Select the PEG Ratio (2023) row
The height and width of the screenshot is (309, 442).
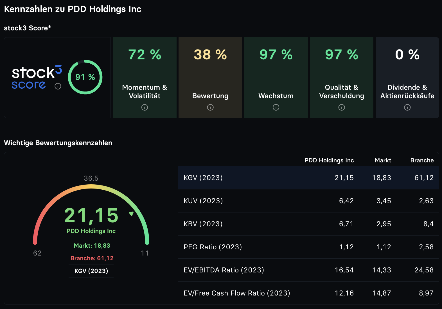(308, 247)
